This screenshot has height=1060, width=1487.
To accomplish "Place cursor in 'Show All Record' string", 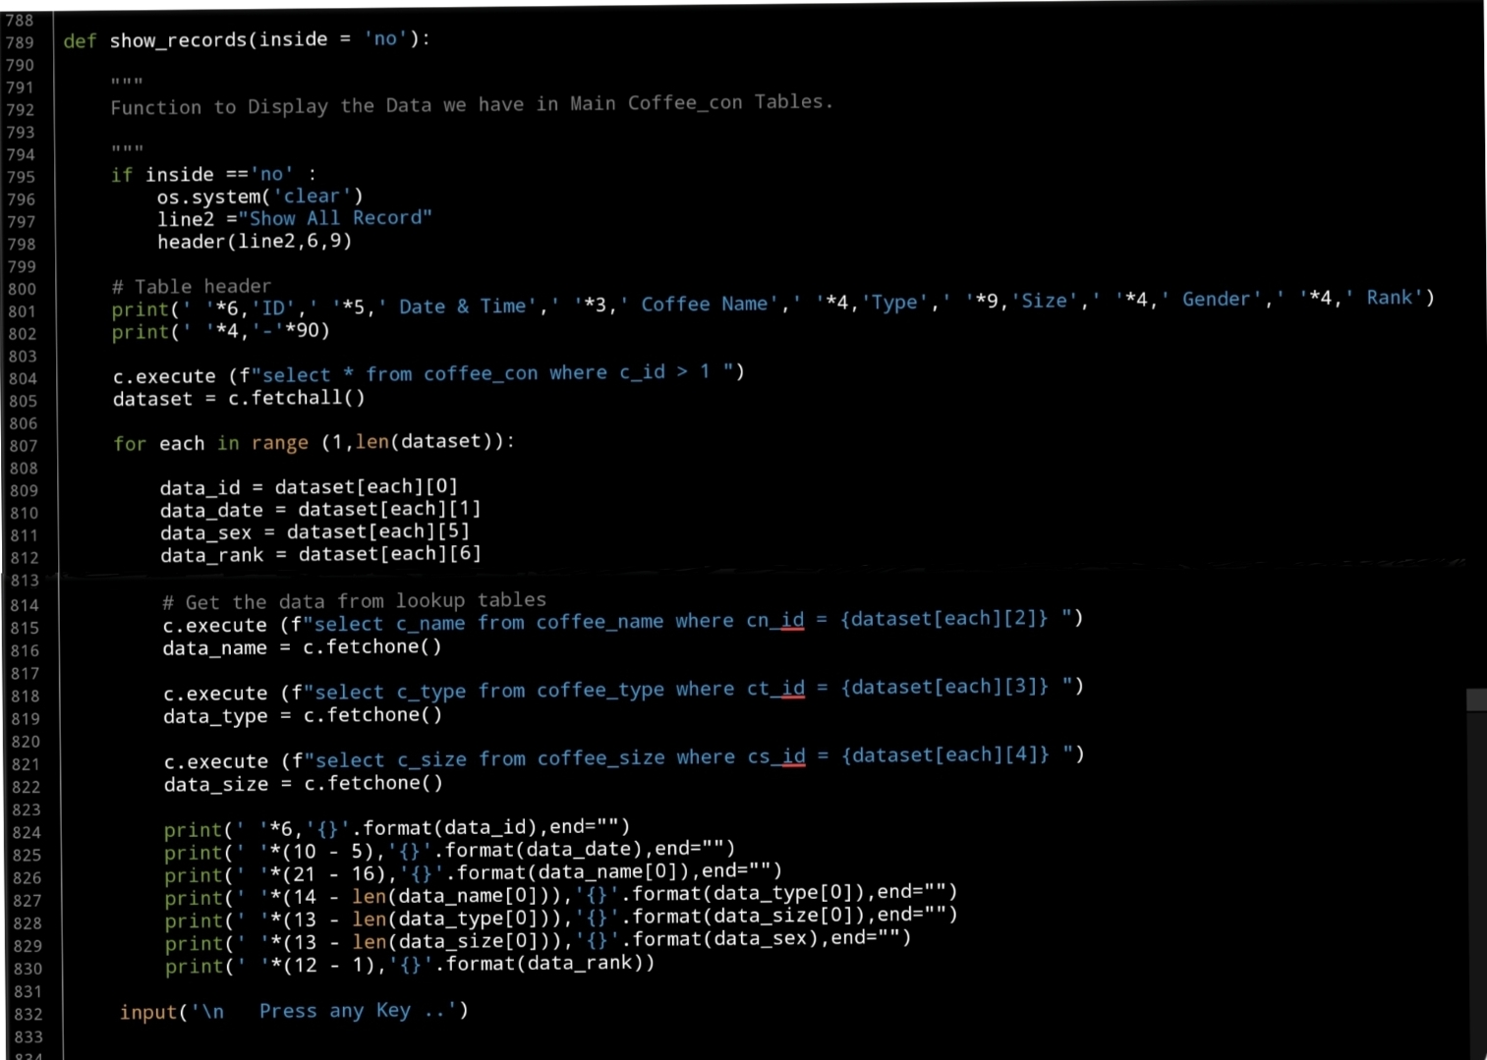I will pos(334,218).
